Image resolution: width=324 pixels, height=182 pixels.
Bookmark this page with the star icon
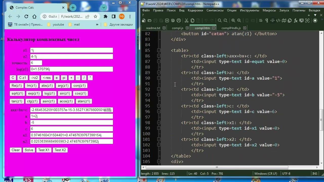pos(95,16)
